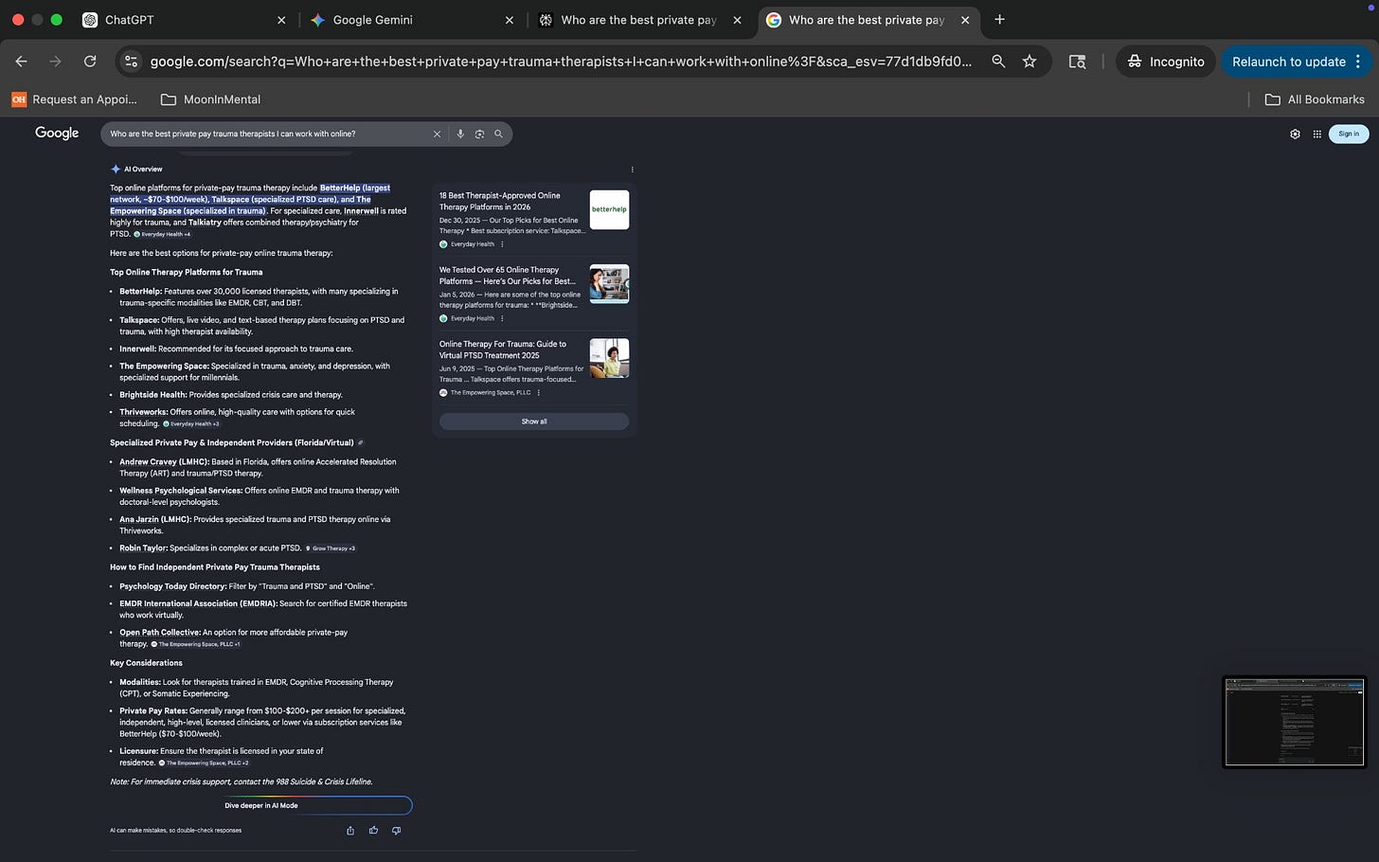This screenshot has width=1379, height=862.
Task: Open the Google apps grid
Action: point(1316,134)
